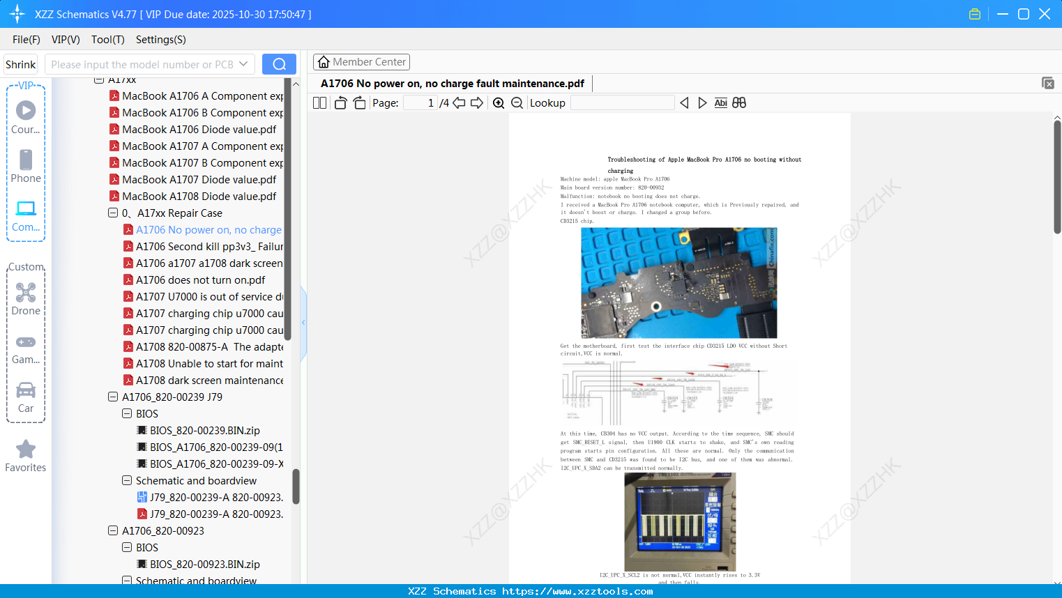
Task: Click the blue search magnifier button
Action: [x=279, y=64]
